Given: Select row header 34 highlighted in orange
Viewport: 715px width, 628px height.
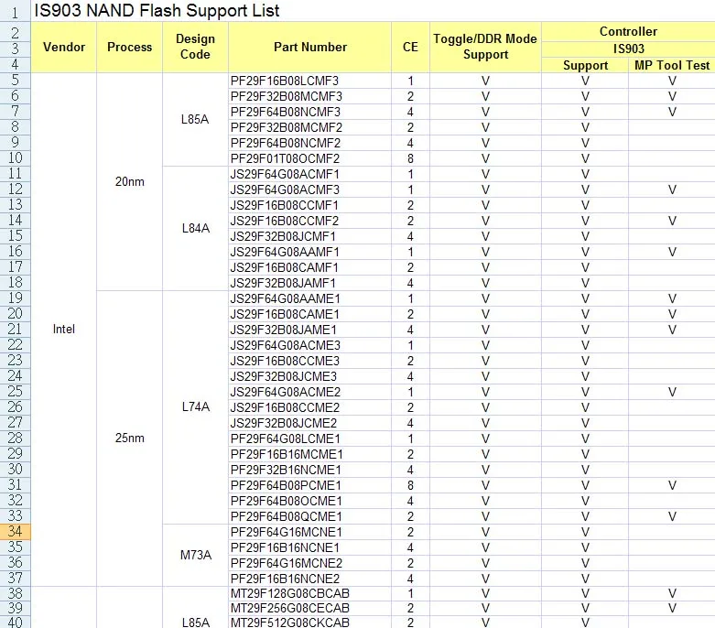Looking at the screenshot, I should pyautogui.click(x=15, y=531).
